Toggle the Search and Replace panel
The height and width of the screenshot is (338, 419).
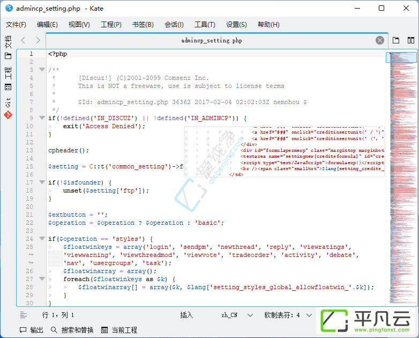click(x=72, y=330)
